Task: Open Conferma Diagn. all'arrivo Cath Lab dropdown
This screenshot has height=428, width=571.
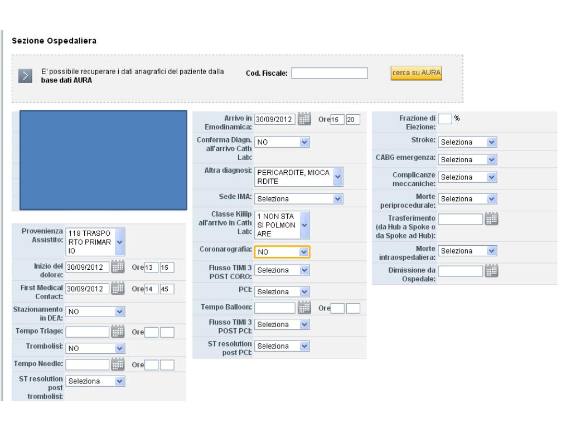Action: [x=282, y=142]
